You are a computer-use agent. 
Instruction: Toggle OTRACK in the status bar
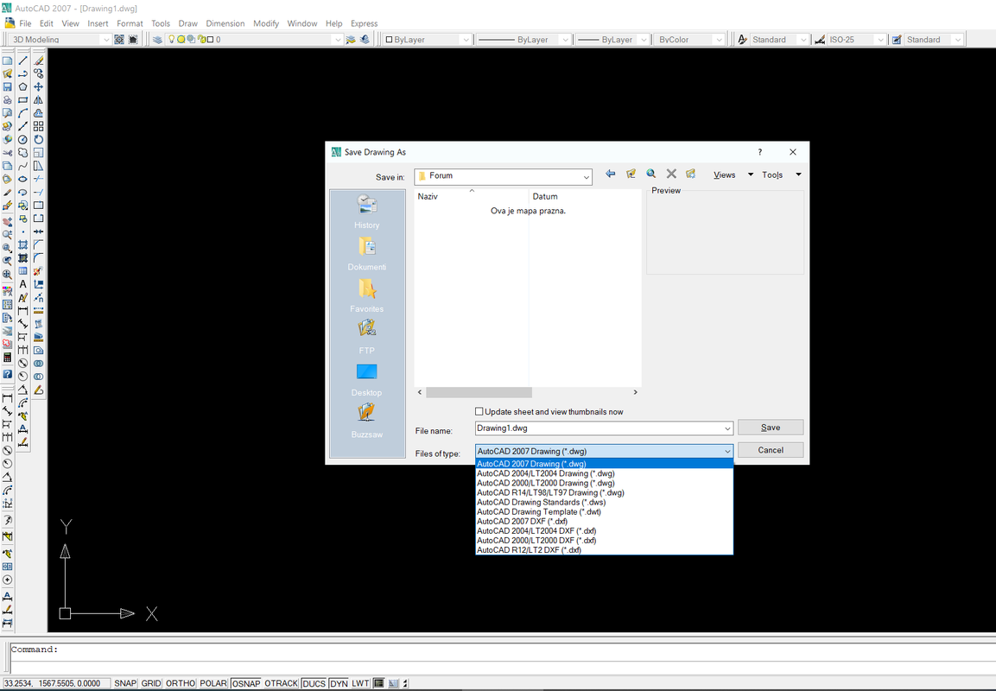tap(281, 683)
